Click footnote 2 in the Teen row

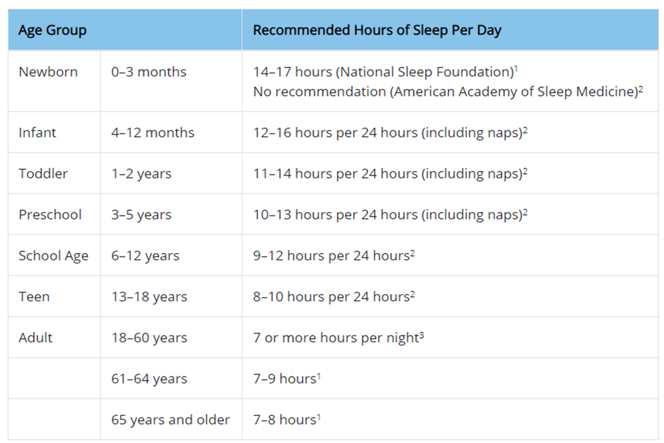click(412, 293)
